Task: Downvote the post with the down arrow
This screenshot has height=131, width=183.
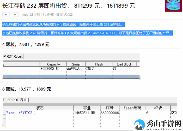Action: (x=15, y=15)
